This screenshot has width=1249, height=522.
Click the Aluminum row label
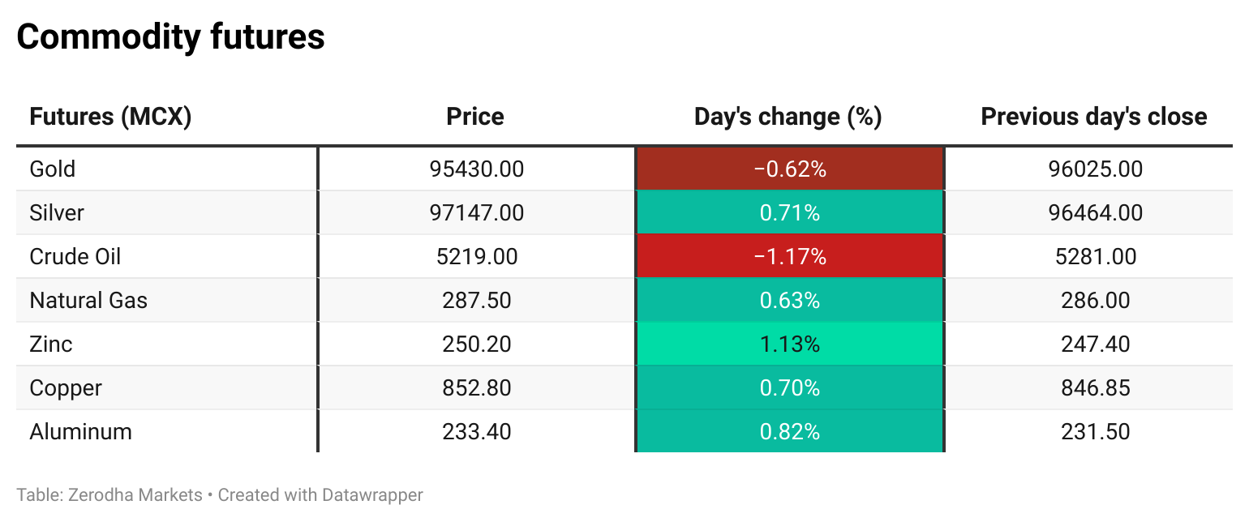(x=80, y=432)
